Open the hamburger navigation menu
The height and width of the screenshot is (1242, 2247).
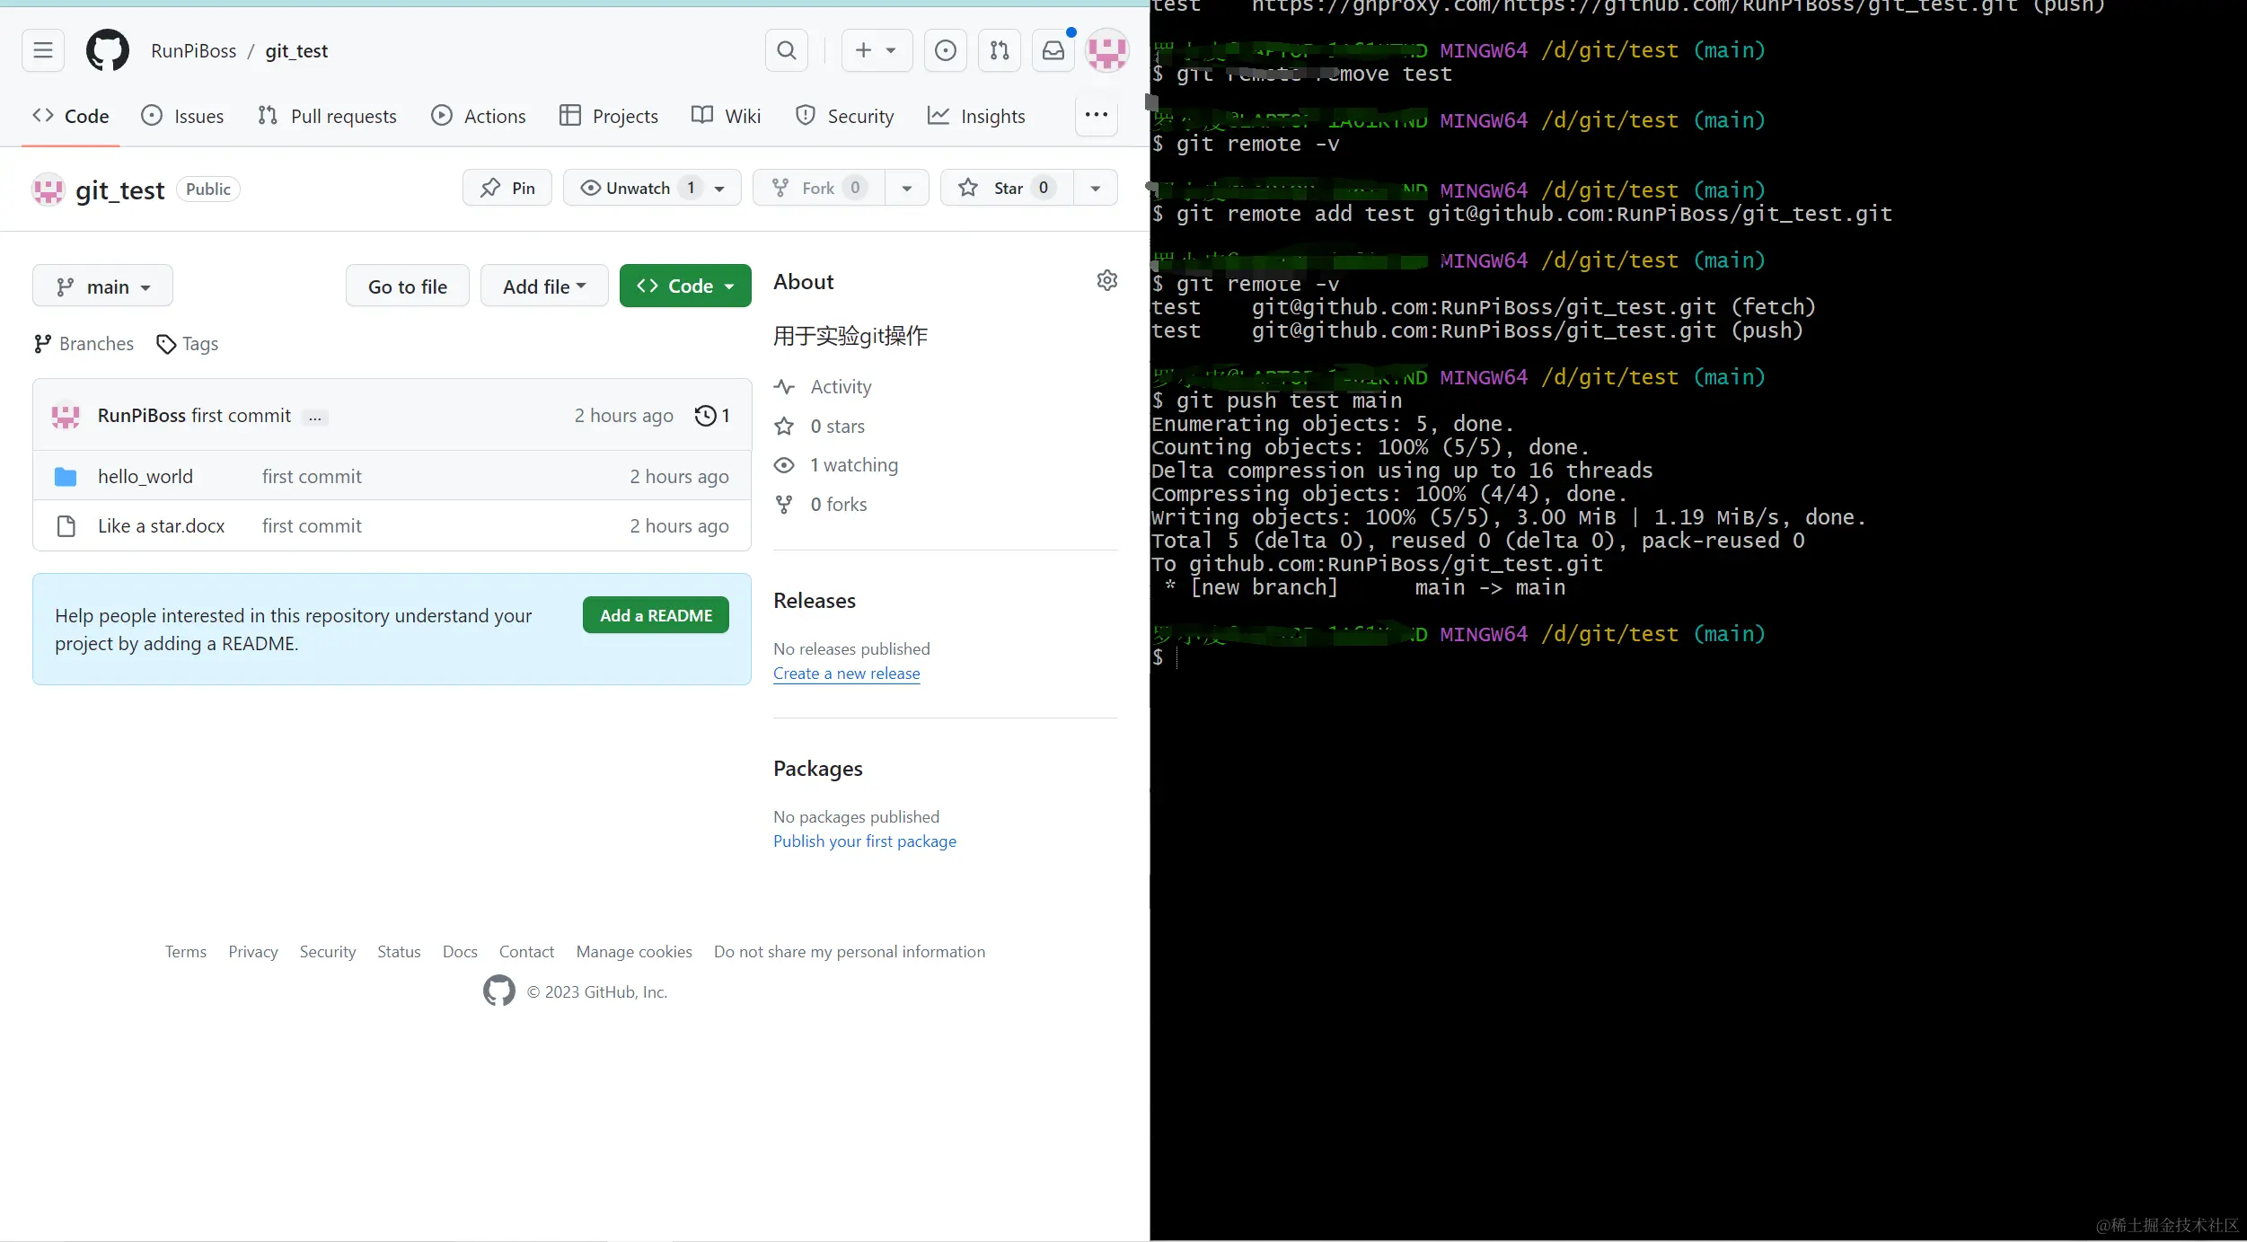[43, 50]
